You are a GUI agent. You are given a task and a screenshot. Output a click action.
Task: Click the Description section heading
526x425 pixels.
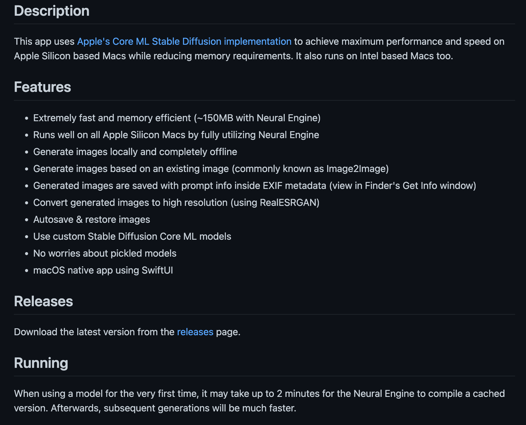[x=52, y=11]
